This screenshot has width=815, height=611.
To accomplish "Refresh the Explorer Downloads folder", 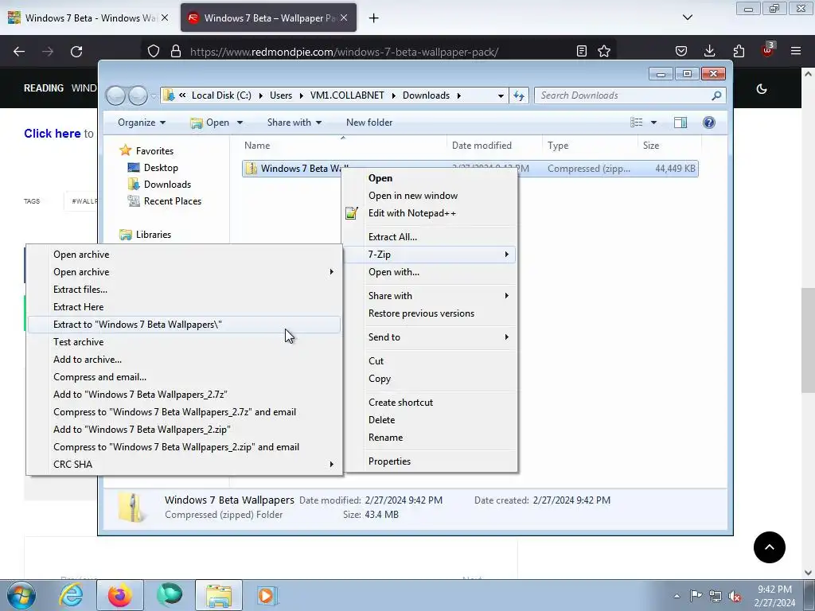I will click(x=519, y=95).
